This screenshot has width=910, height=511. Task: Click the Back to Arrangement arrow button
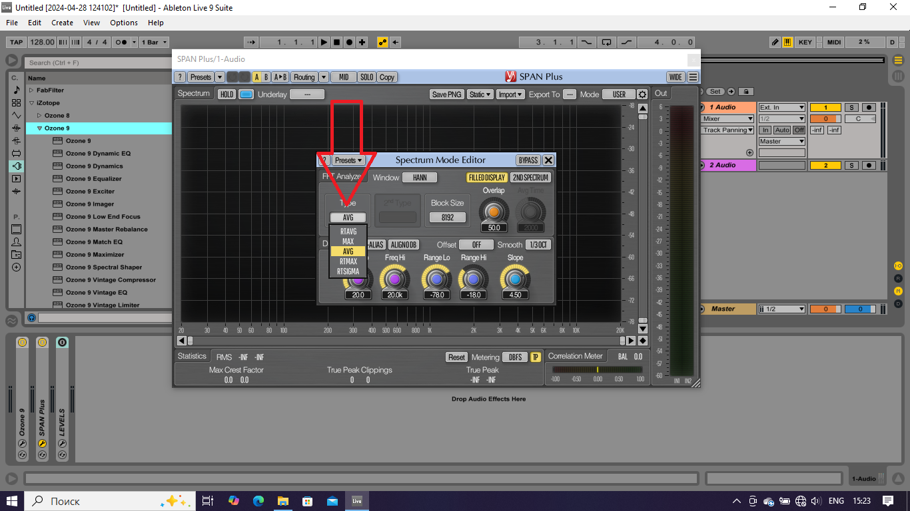click(396, 42)
